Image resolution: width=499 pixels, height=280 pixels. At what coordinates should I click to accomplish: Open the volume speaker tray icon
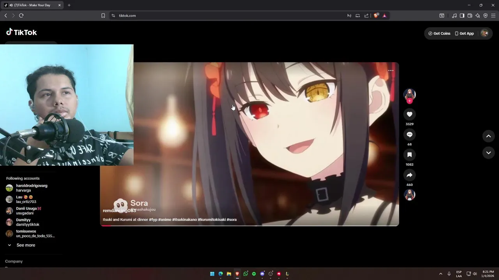click(474, 274)
